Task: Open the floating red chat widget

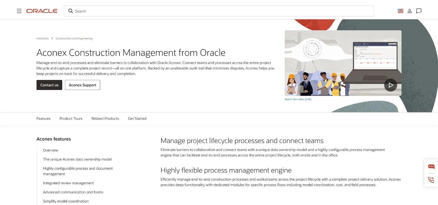Action: tap(431, 166)
